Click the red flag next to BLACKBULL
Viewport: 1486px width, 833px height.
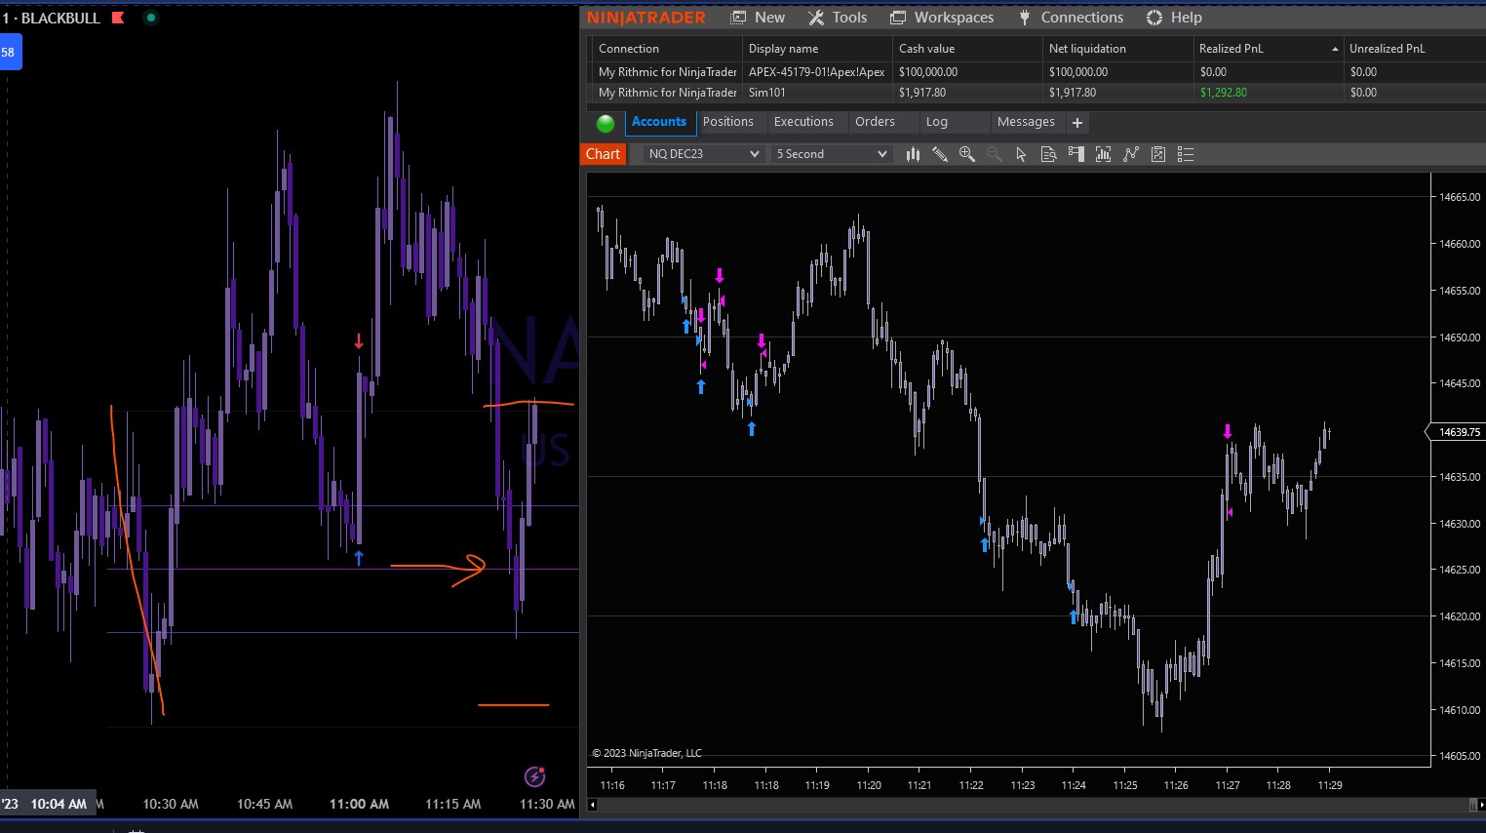(x=118, y=18)
